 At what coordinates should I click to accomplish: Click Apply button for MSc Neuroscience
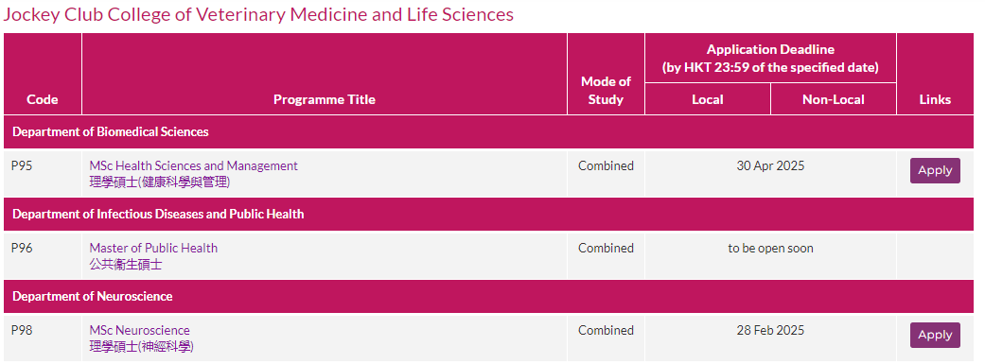point(935,335)
